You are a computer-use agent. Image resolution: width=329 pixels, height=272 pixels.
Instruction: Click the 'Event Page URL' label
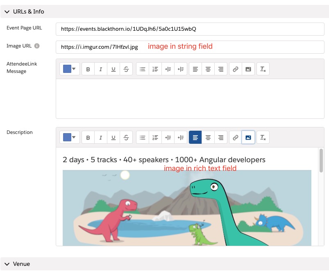pyautogui.click(x=24, y=28)
